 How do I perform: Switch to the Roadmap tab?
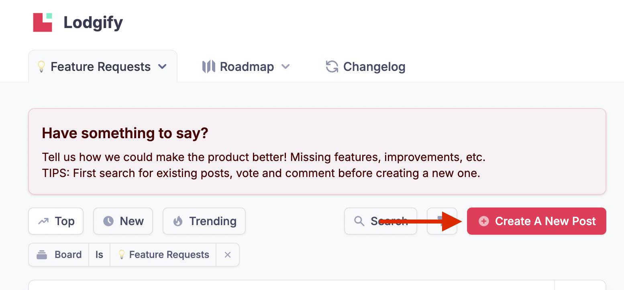246,66
